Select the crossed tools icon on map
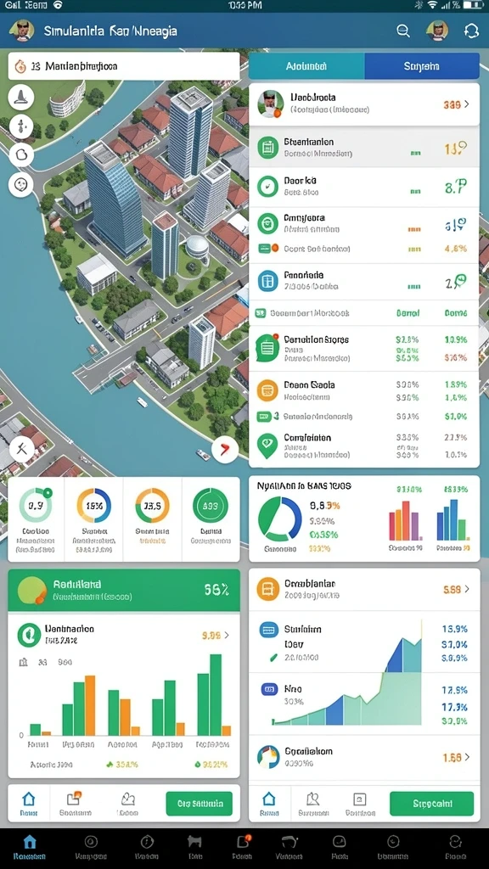Screen dimensions: 489x869 pos(21,448)
